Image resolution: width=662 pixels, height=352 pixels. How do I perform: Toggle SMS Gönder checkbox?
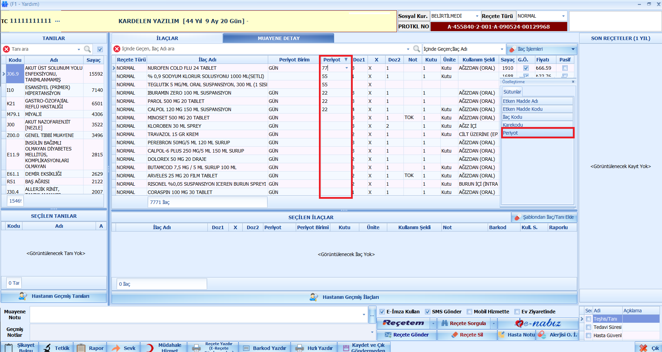point(428,312)
